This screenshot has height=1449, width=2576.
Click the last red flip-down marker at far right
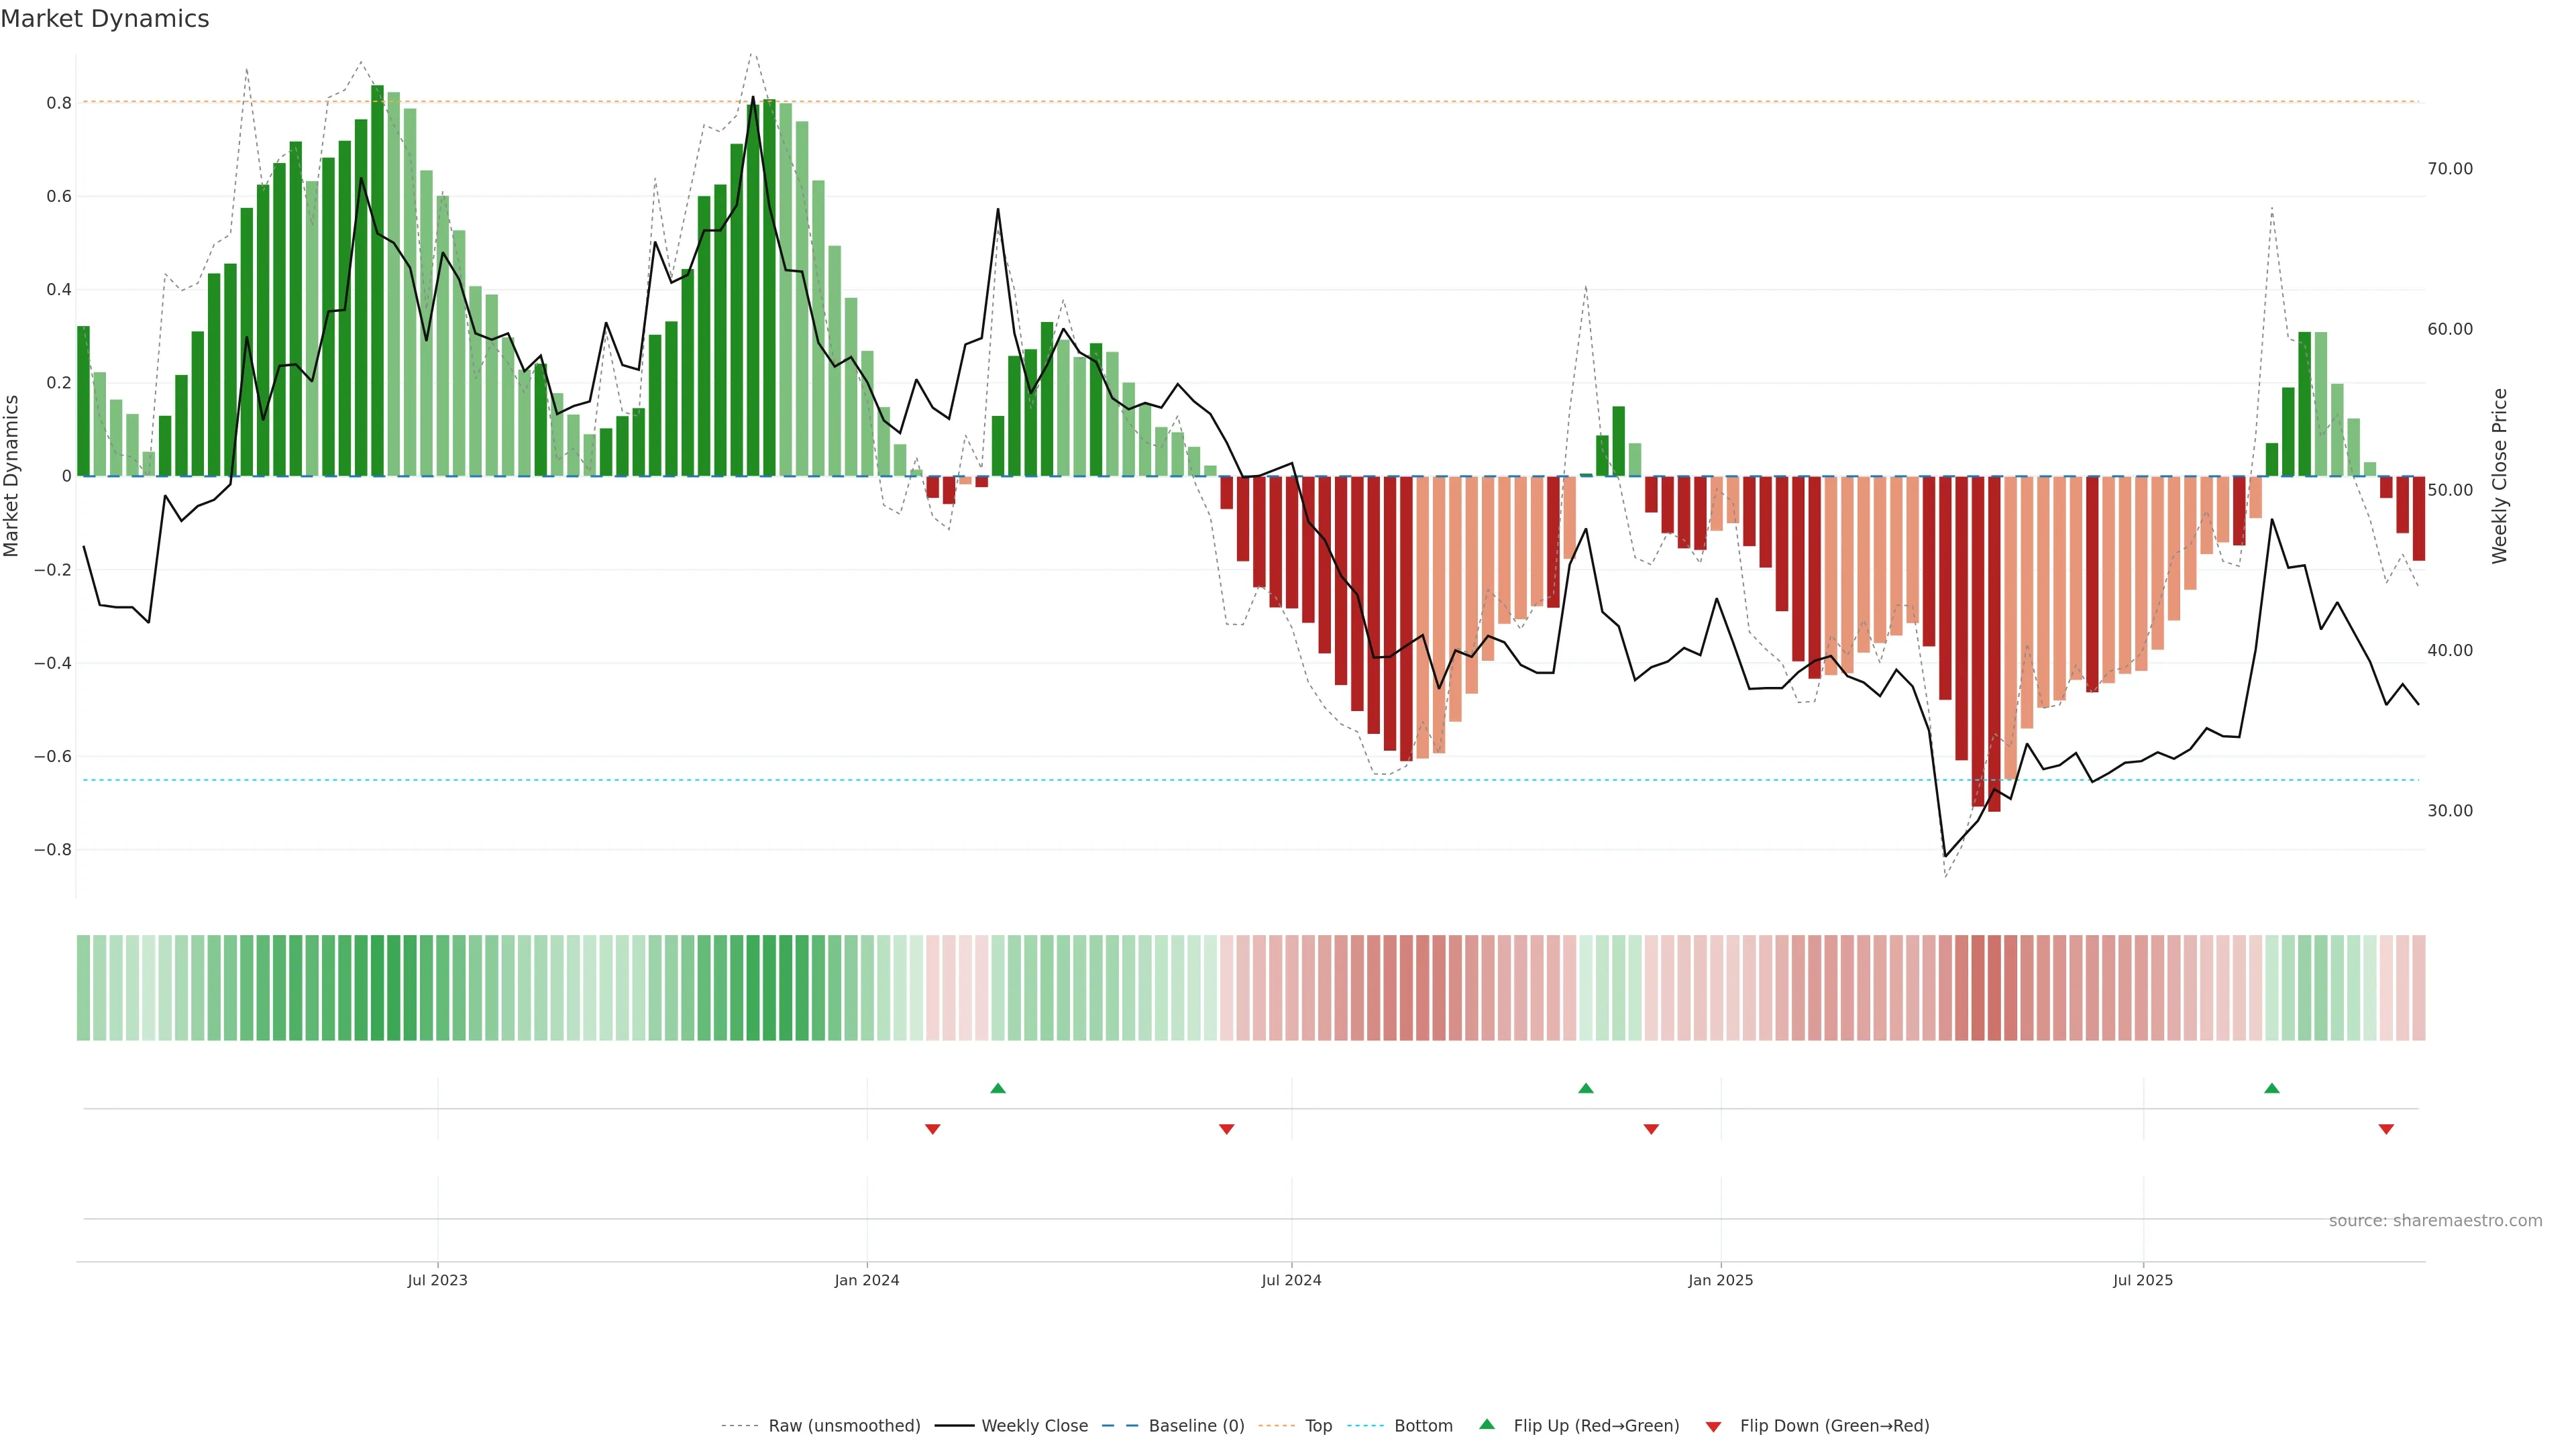[2386, 1129]
